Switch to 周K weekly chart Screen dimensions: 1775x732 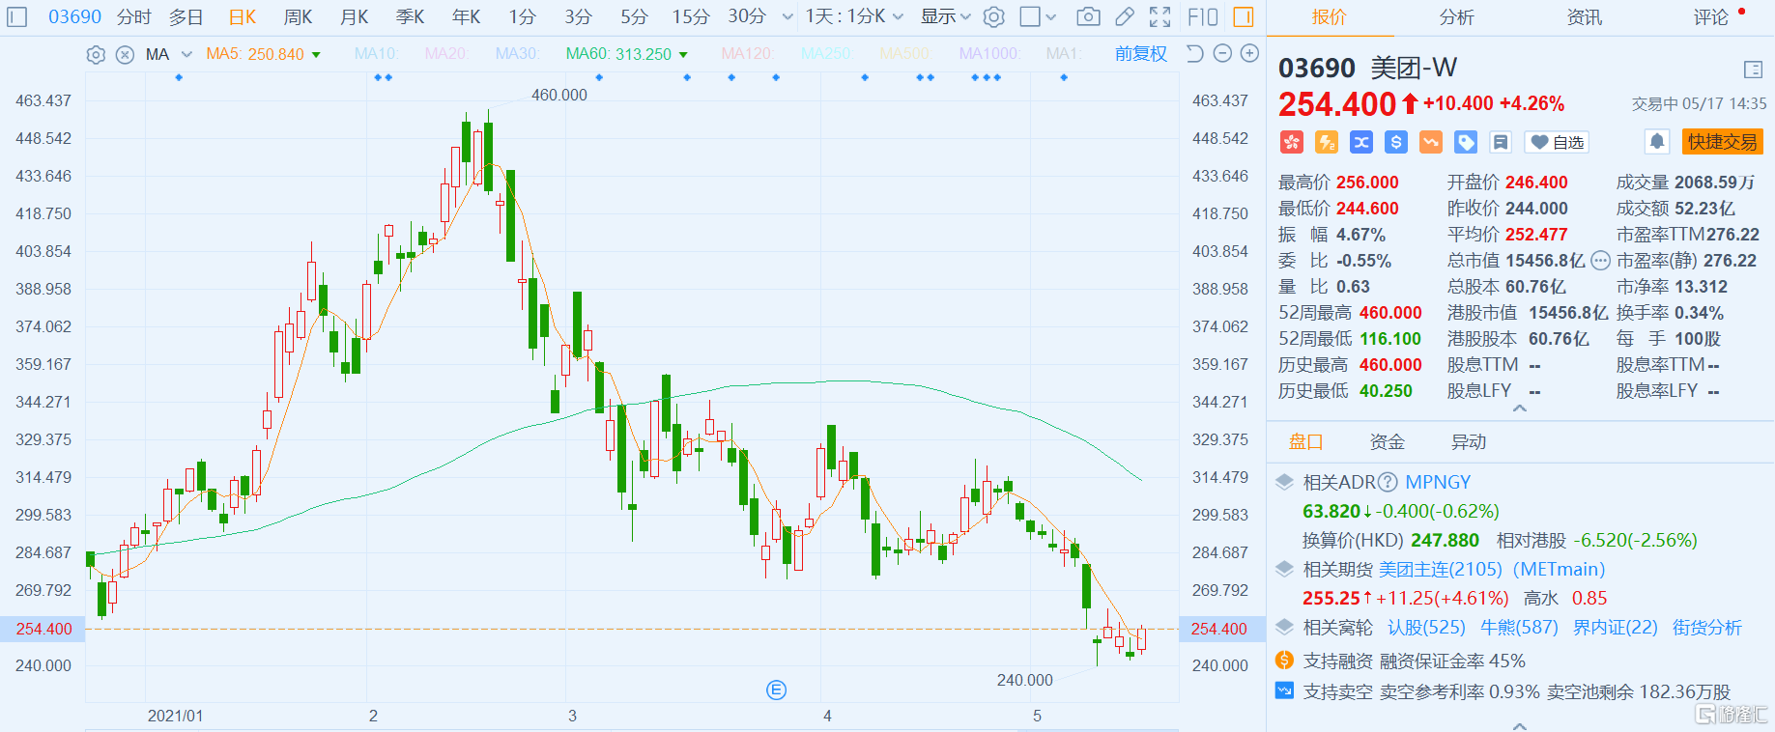(x=298, y=16)
